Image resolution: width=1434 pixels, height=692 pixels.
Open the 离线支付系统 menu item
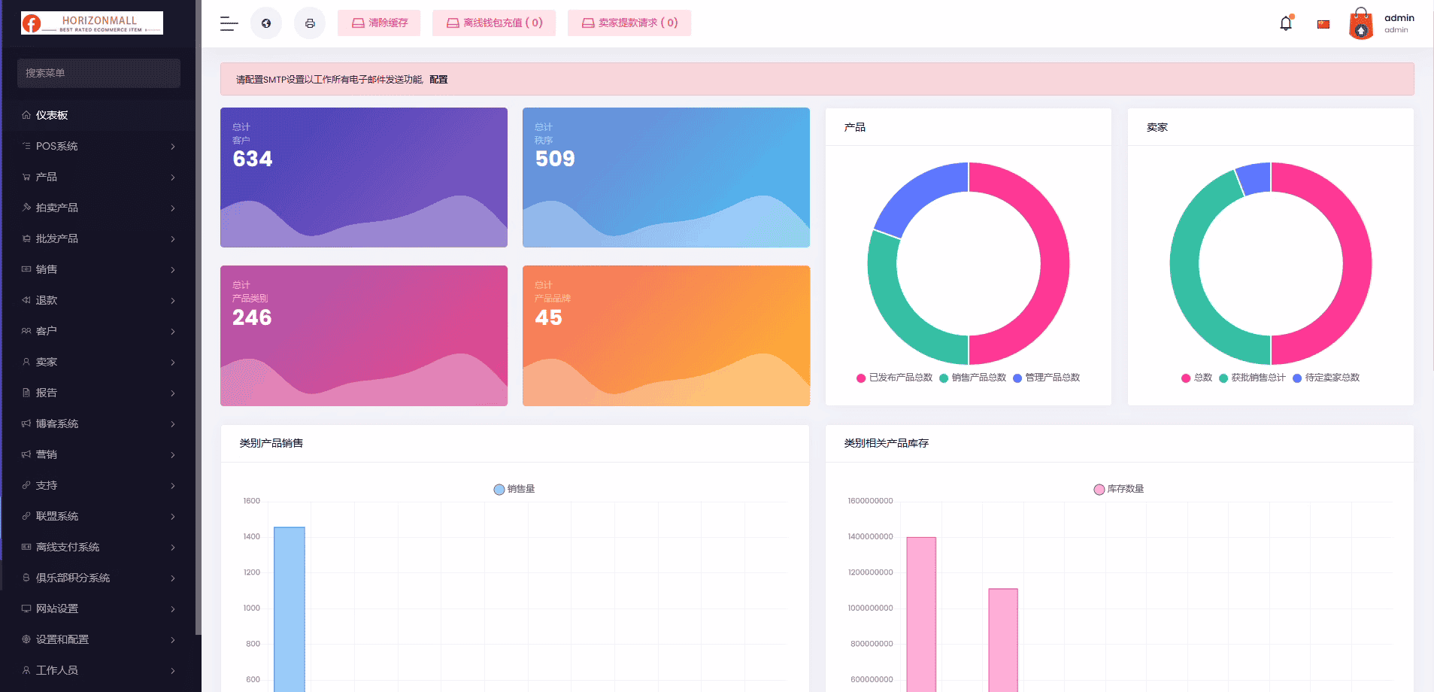(x=99, y=547)
